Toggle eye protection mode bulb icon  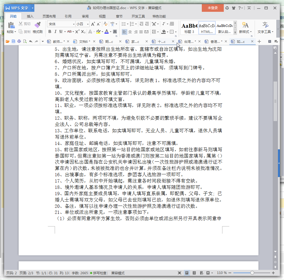208,273
